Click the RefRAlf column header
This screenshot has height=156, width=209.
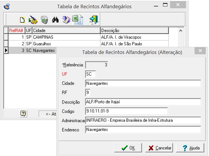coord(17,31)
